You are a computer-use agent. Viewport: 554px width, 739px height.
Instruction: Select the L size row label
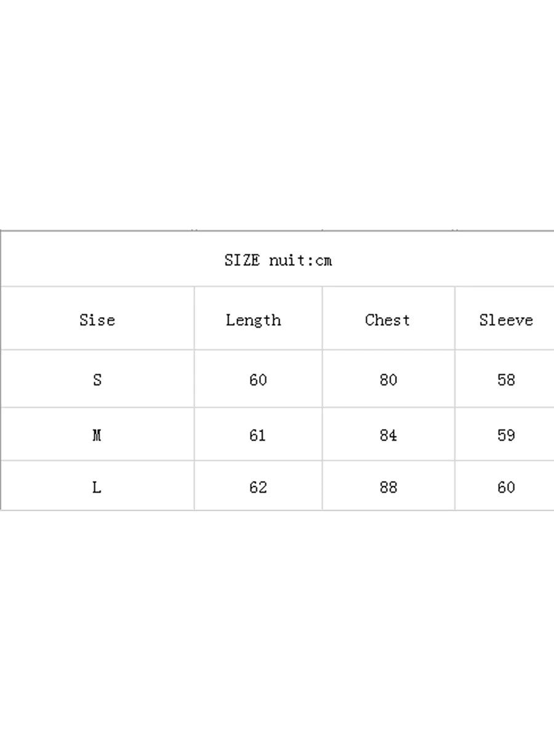(97, 487)
